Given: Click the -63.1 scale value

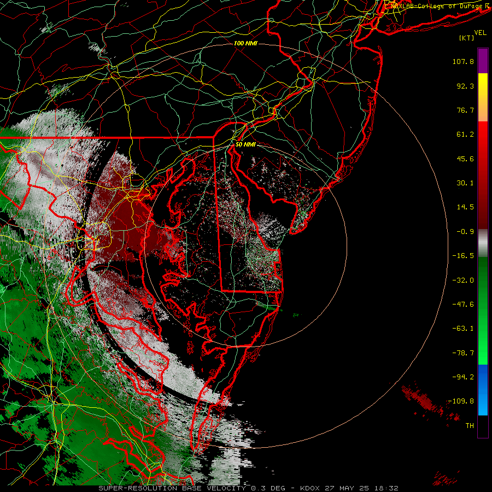Looking at the screenshot, I should pos(463,329).
